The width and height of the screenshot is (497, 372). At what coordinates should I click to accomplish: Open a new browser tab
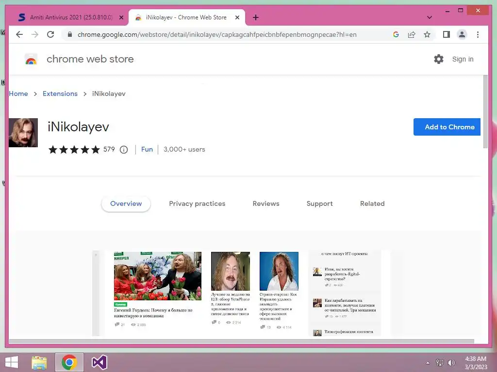255,17
